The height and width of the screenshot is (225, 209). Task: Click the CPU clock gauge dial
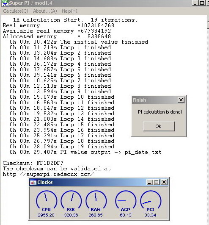[47, 200]
